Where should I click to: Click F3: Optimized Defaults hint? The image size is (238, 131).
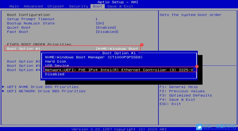pos(186,95)
